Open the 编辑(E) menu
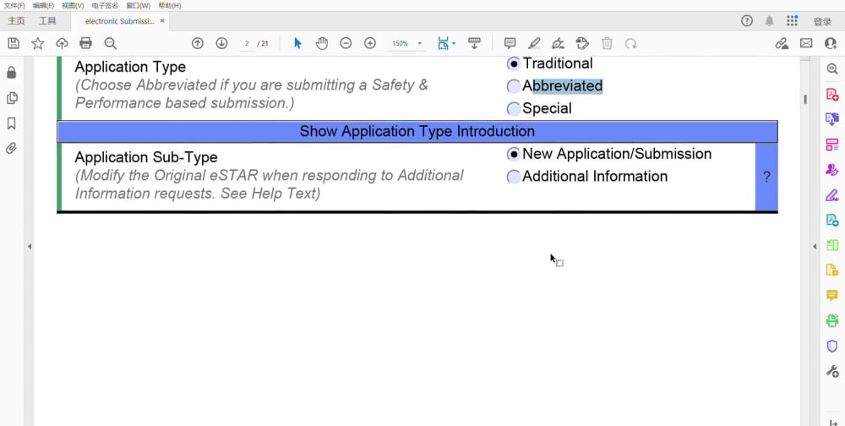Screen dimensions: 845x426 coord(43,5)
